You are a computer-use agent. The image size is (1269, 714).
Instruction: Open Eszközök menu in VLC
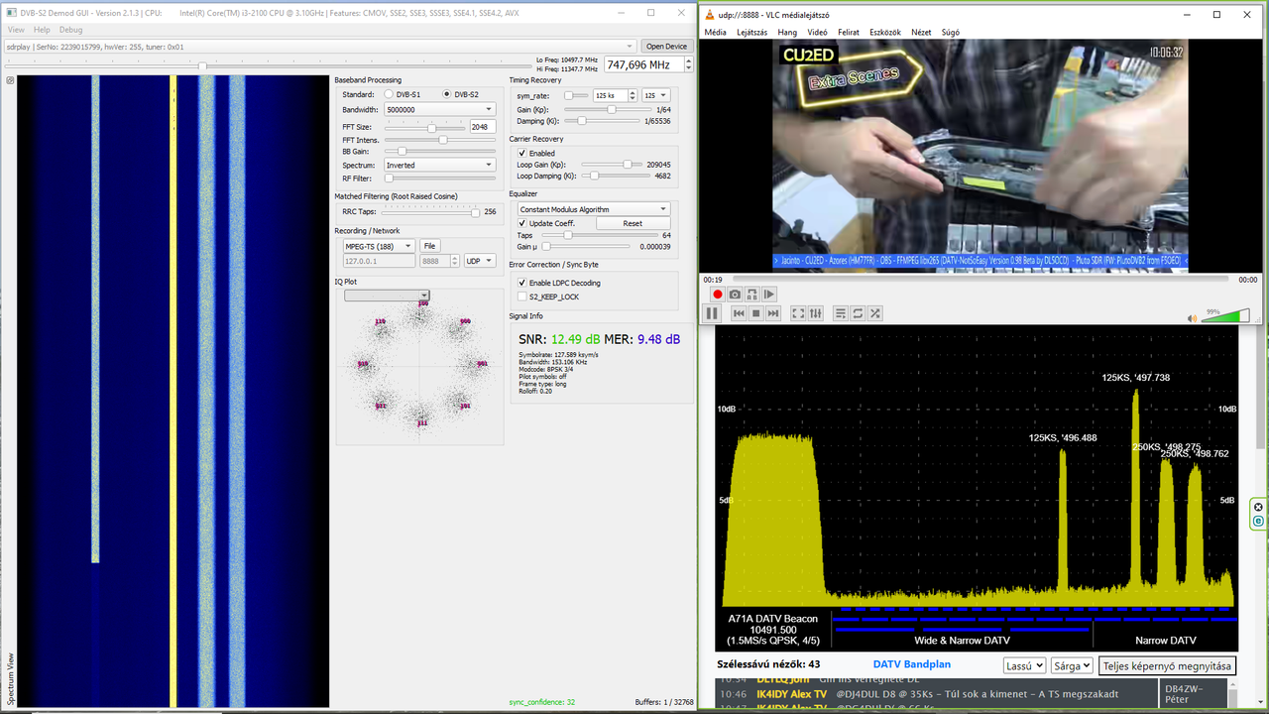tap(885, 33)
